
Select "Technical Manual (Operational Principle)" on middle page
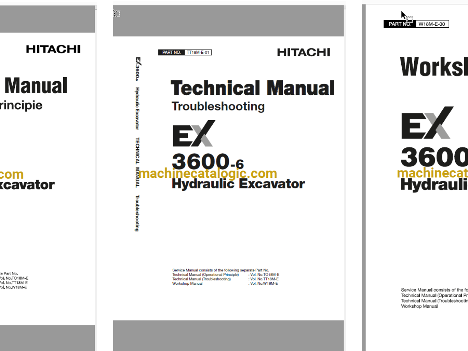pos(206,275)
